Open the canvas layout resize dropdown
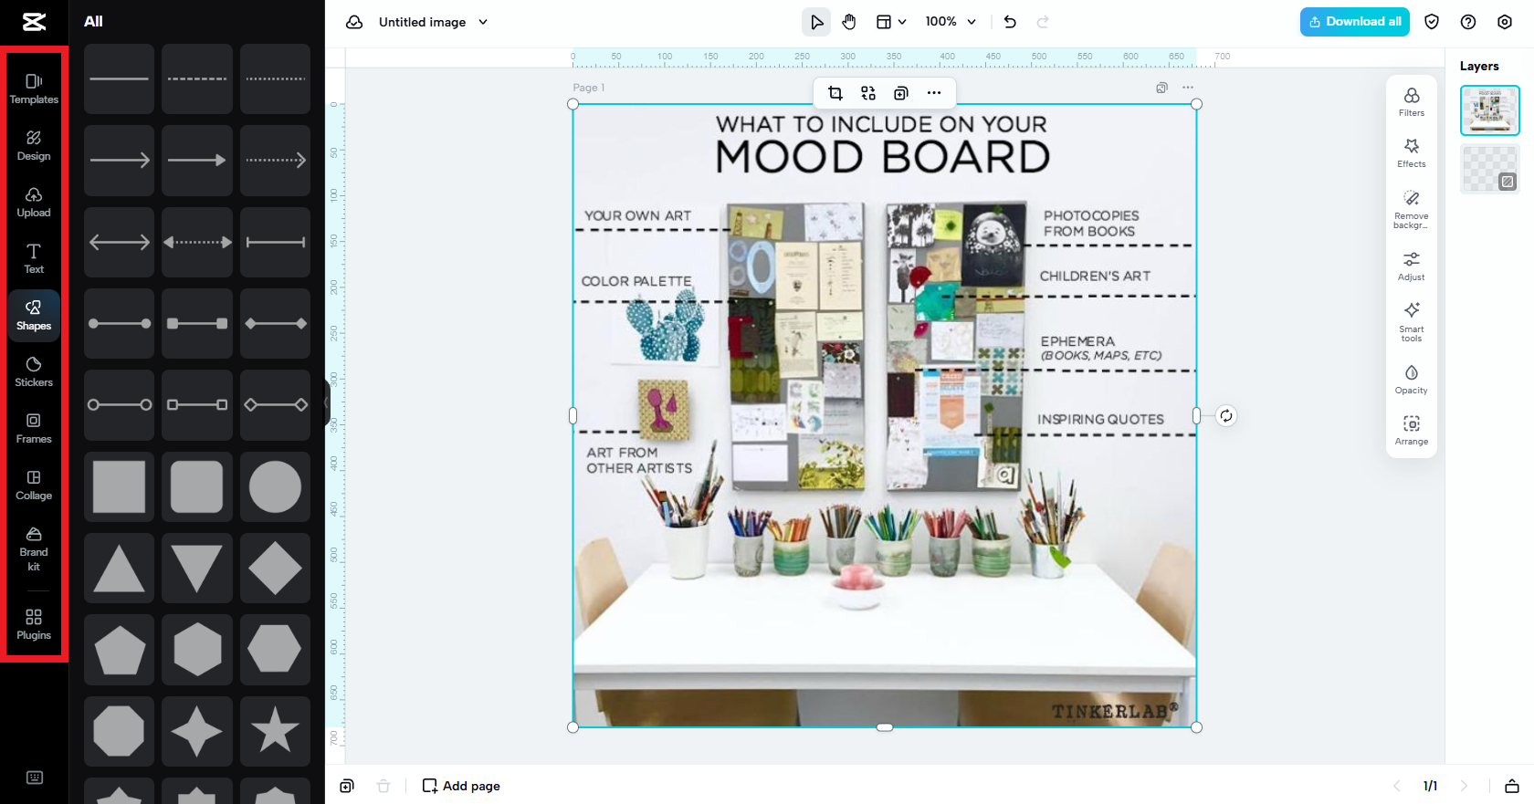This screenshot has width=1534, height=804. [891, 22]
